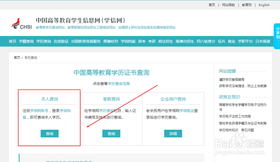This screenshot has width=280, height=162.
Task: Click 查询 button under 零散查询
Action: point(111,134)
